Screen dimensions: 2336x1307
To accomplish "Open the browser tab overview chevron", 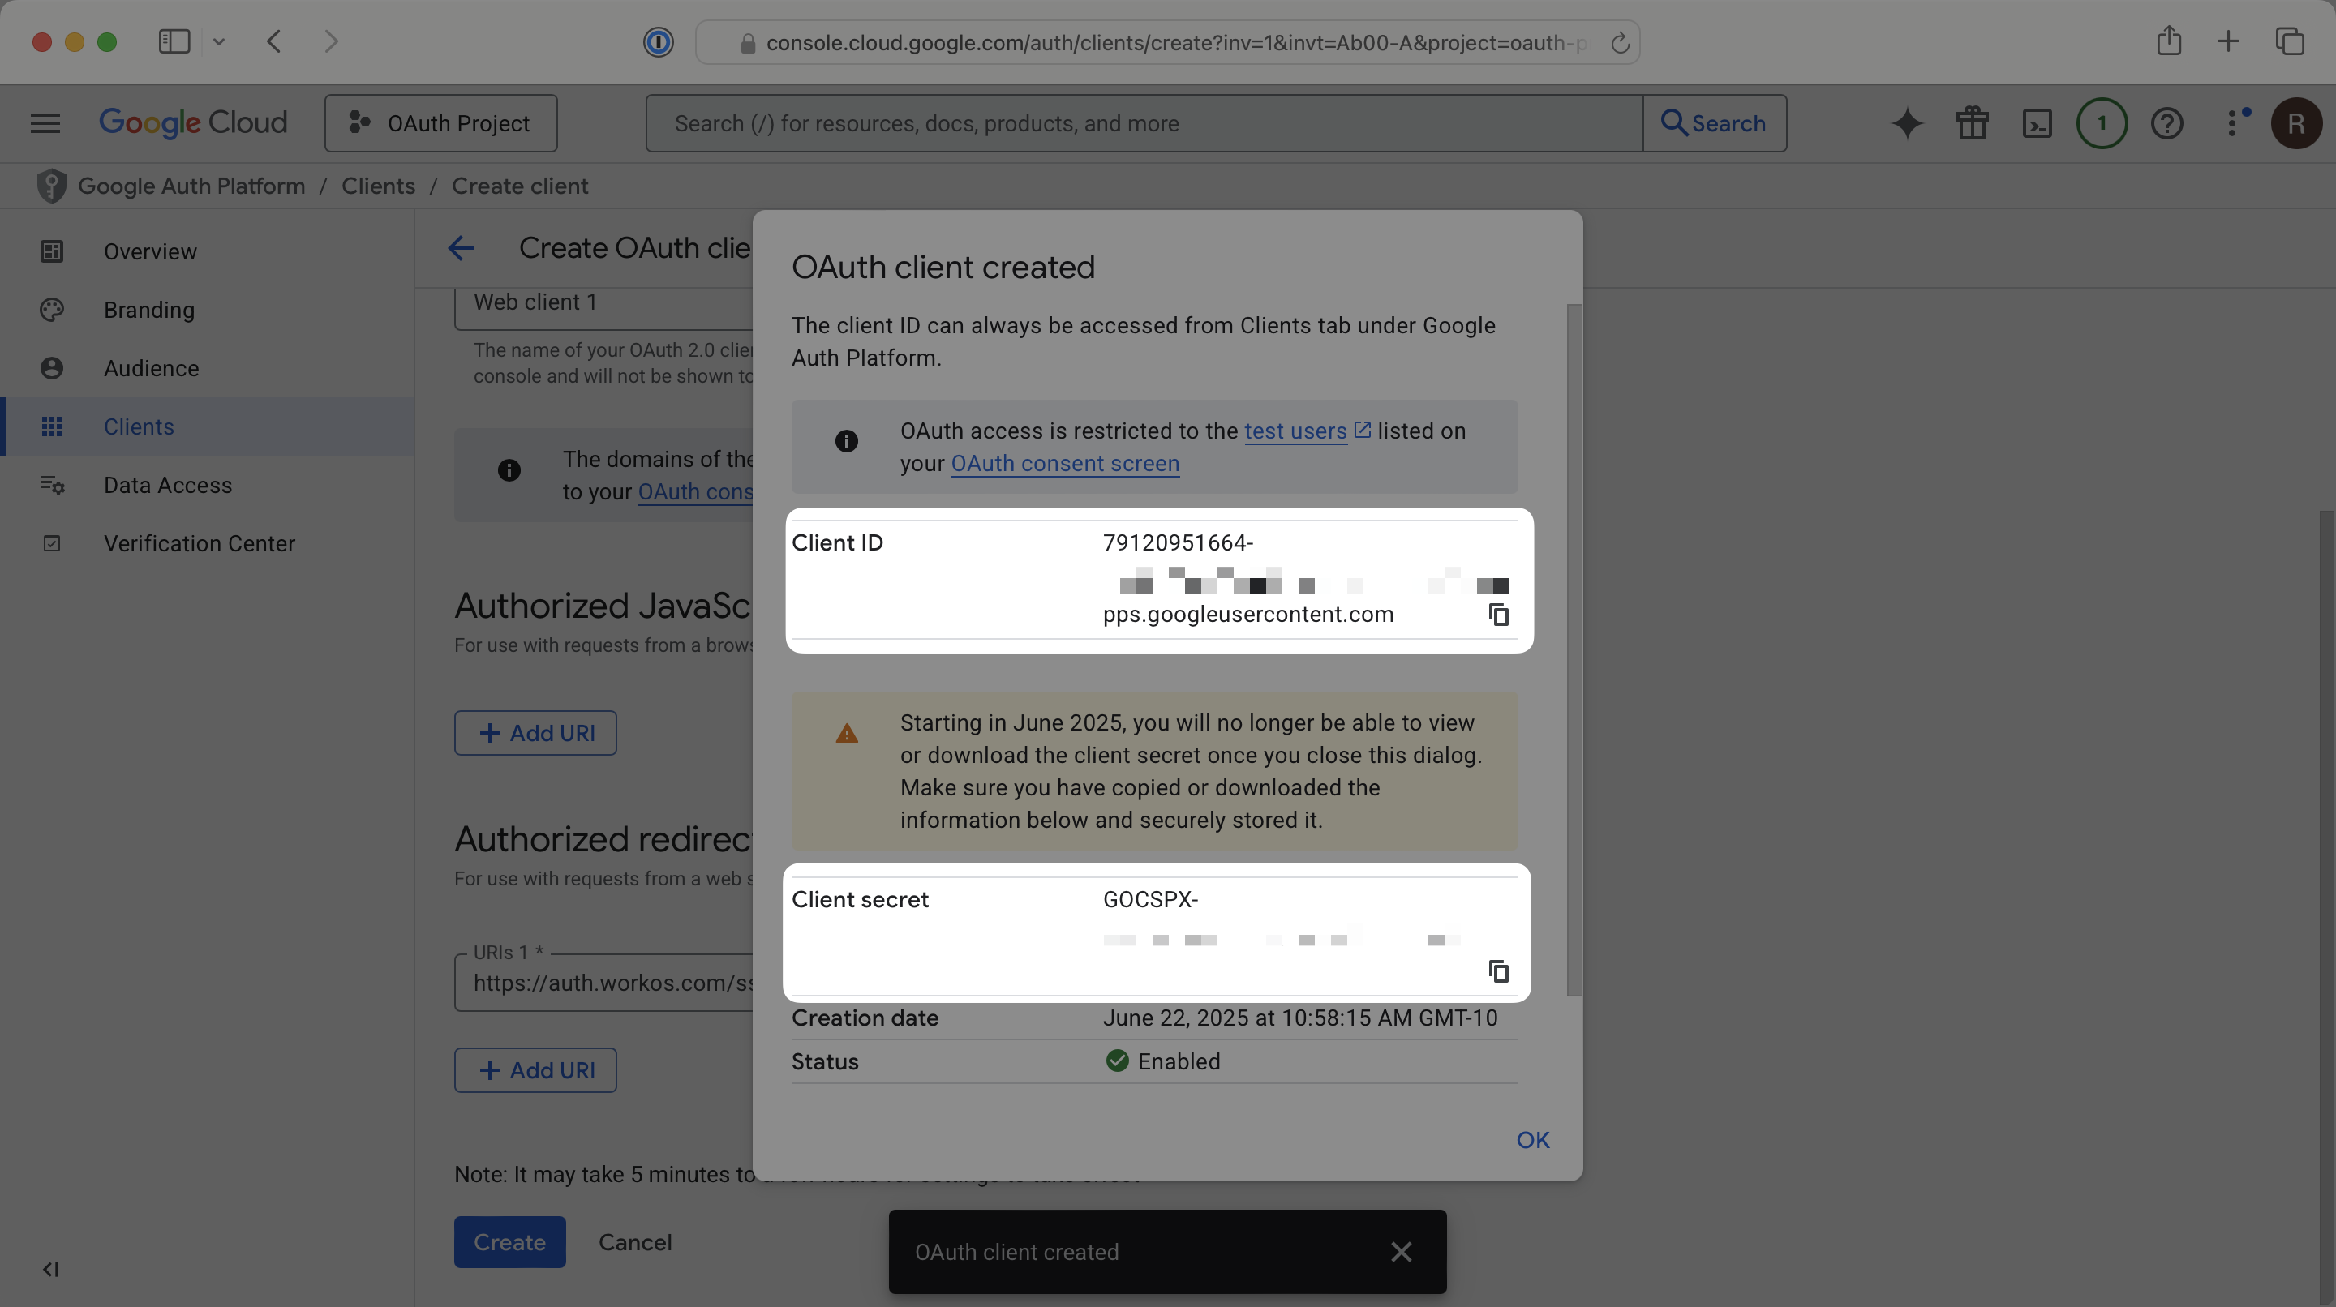I will click(218, 41).
